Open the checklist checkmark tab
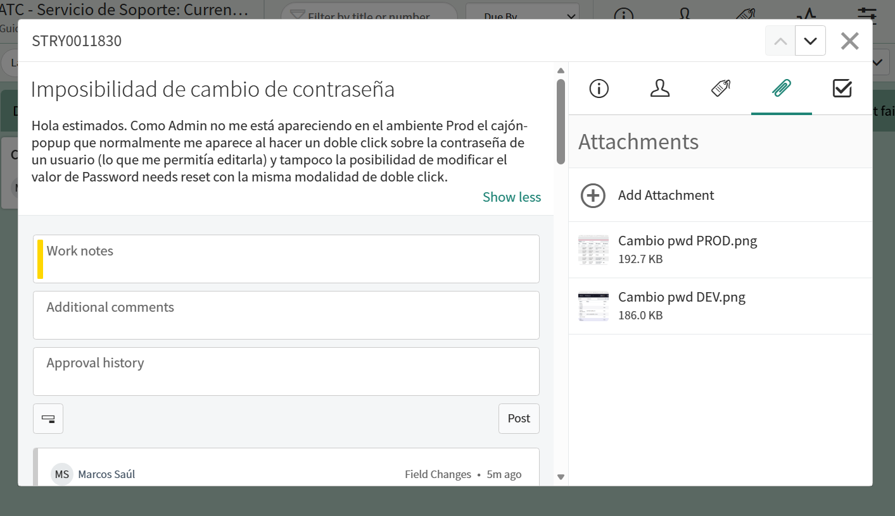Image resolution: width=895 pixels, height=516 pixels. click(842, 89)
